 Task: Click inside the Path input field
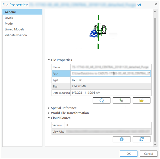click(x=111, y=73)
